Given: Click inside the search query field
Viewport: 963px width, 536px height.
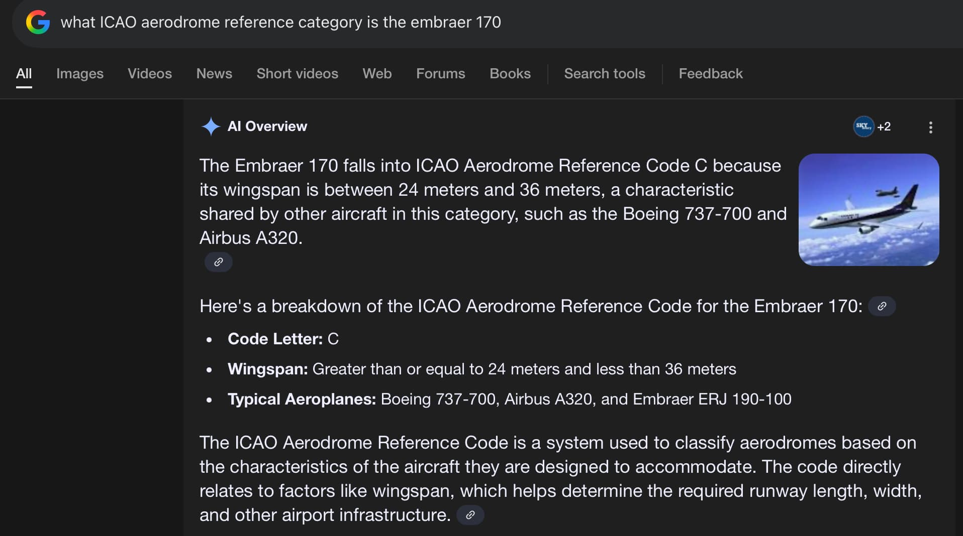Looking at the screenshot, I should point(281,22).
